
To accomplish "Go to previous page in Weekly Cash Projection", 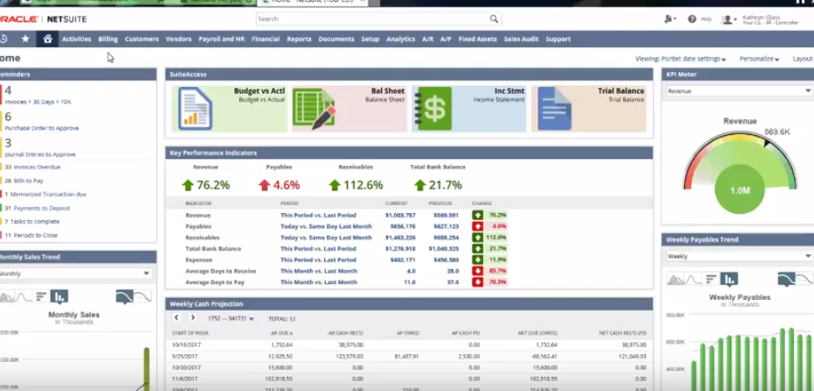I will [x=176, y=317].
